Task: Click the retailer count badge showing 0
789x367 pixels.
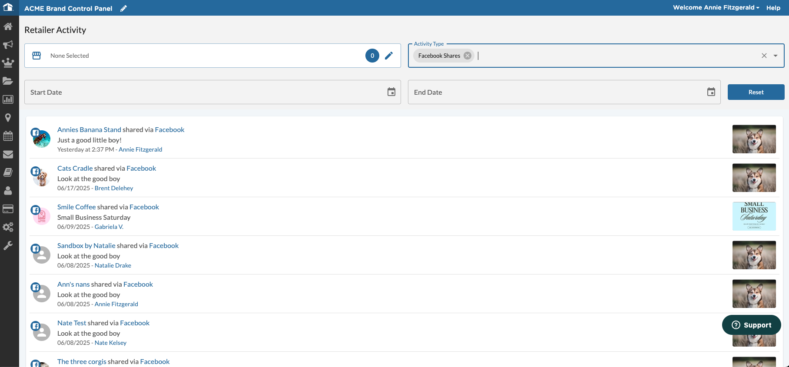Action: tap(372, 56)
